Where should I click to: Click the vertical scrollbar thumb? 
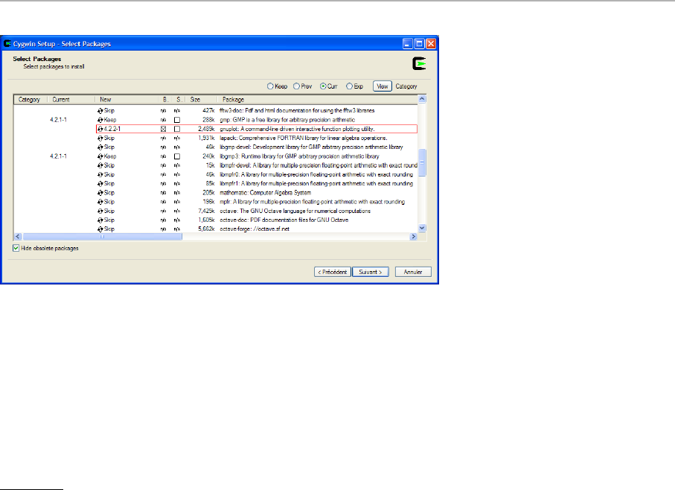coord(422,162)
